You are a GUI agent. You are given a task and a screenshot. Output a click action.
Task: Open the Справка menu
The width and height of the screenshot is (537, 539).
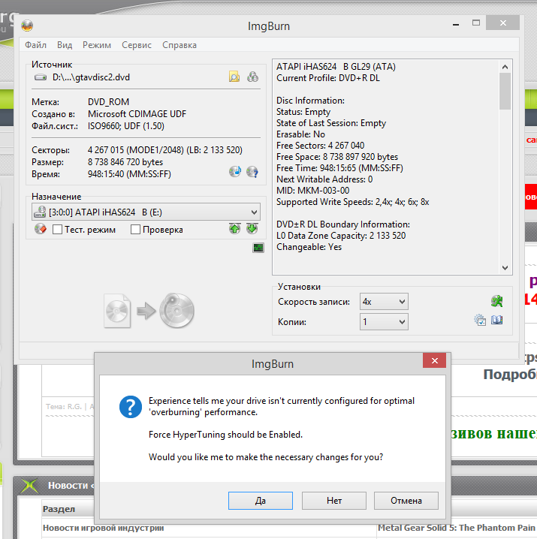tap(180, 45)
